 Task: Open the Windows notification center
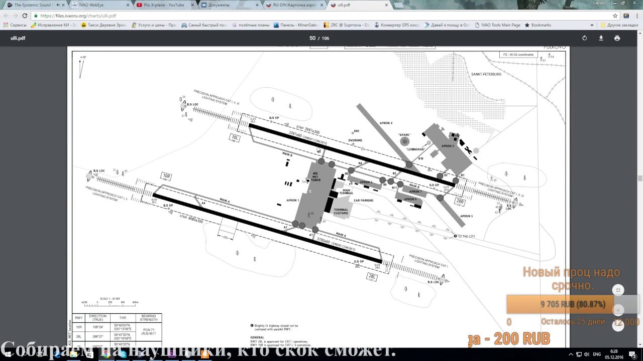point(633,354)
